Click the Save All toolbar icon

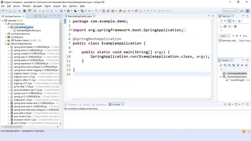[x=14, y=11]
